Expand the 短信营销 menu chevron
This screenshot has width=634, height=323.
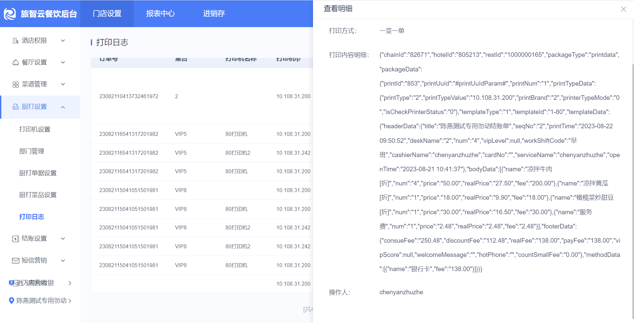[63, 261]
